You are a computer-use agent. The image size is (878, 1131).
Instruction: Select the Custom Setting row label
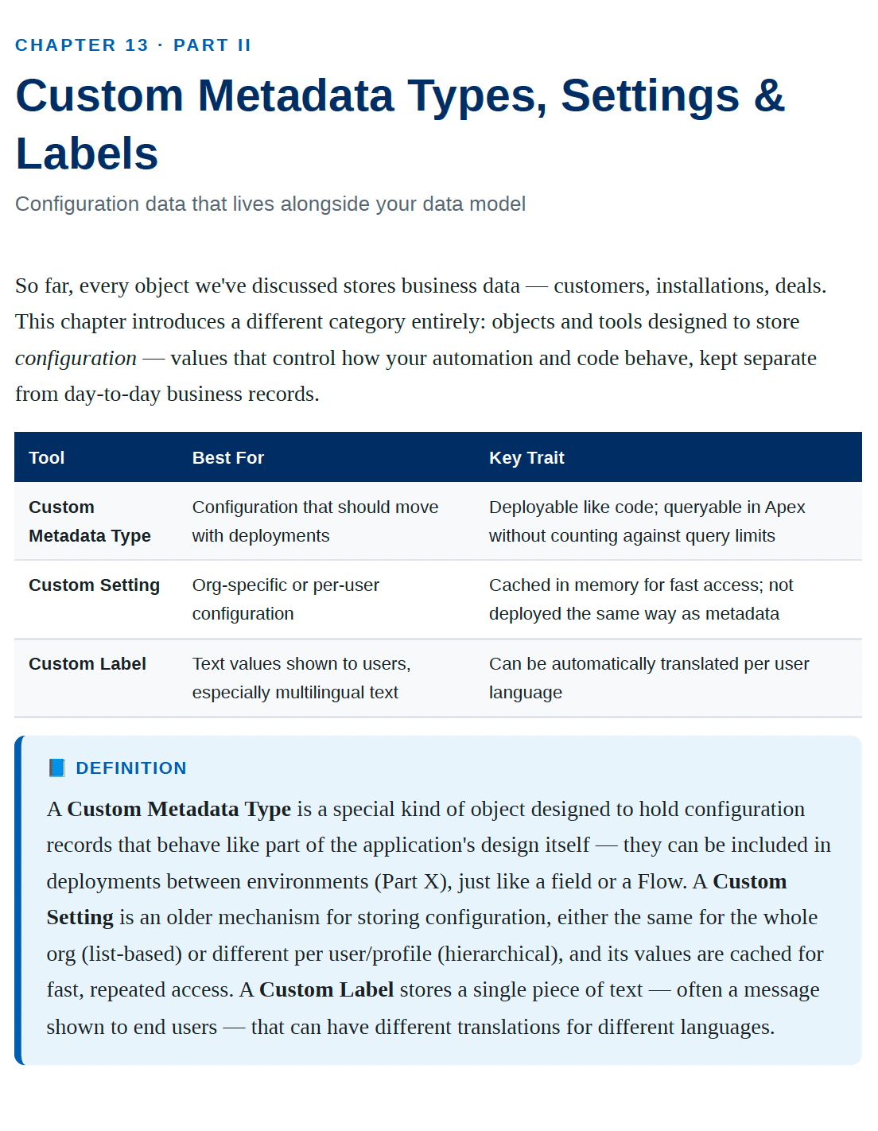pyautogui.click(x=95, y=585)
